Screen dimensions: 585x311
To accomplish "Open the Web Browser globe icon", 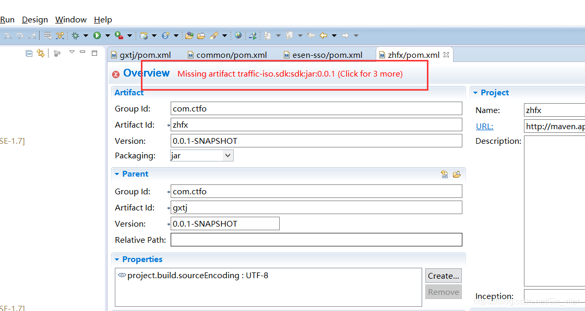I will [x=237, y=35].
